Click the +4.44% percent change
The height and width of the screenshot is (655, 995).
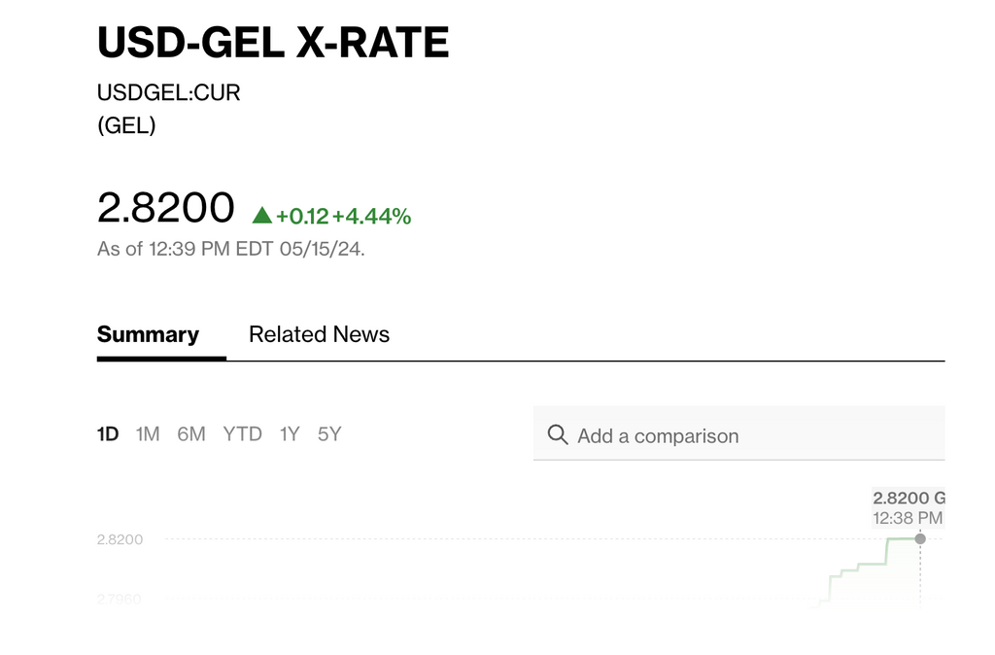(372, 217)
